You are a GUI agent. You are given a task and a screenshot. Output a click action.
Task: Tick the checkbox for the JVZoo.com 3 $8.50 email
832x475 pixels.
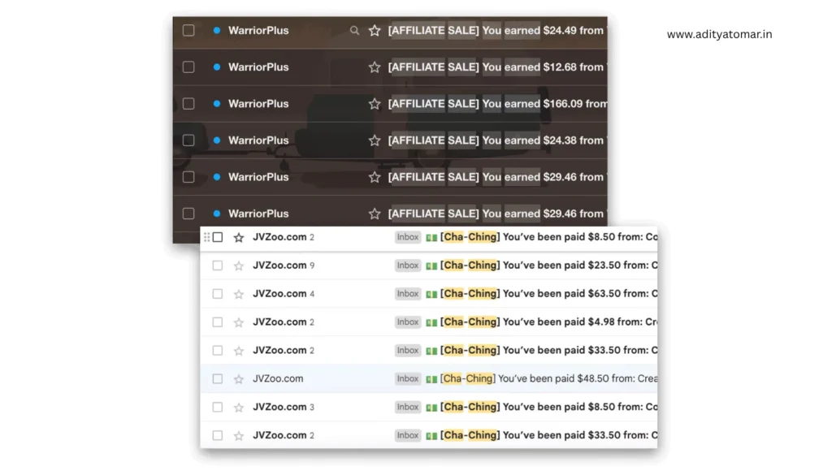click(218, 407)
